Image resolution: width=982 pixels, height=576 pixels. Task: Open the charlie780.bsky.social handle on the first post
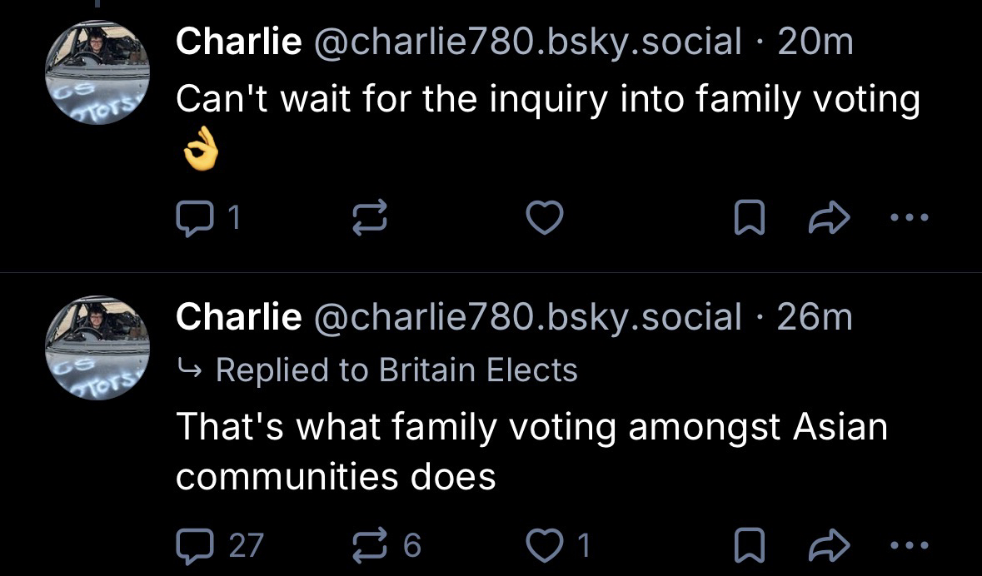click(x=526, y=42)
